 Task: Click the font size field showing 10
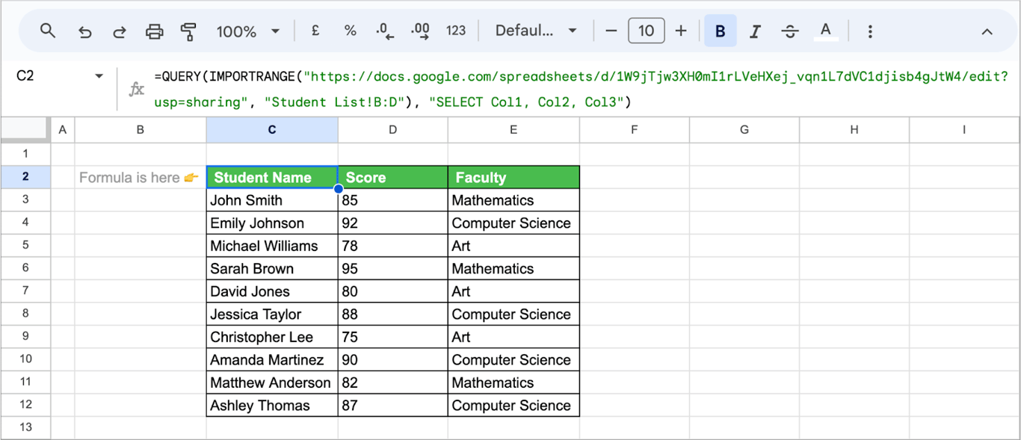coord(647,31)
